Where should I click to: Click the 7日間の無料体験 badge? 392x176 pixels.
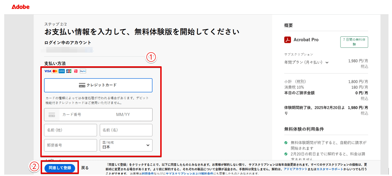pos(354,42)
